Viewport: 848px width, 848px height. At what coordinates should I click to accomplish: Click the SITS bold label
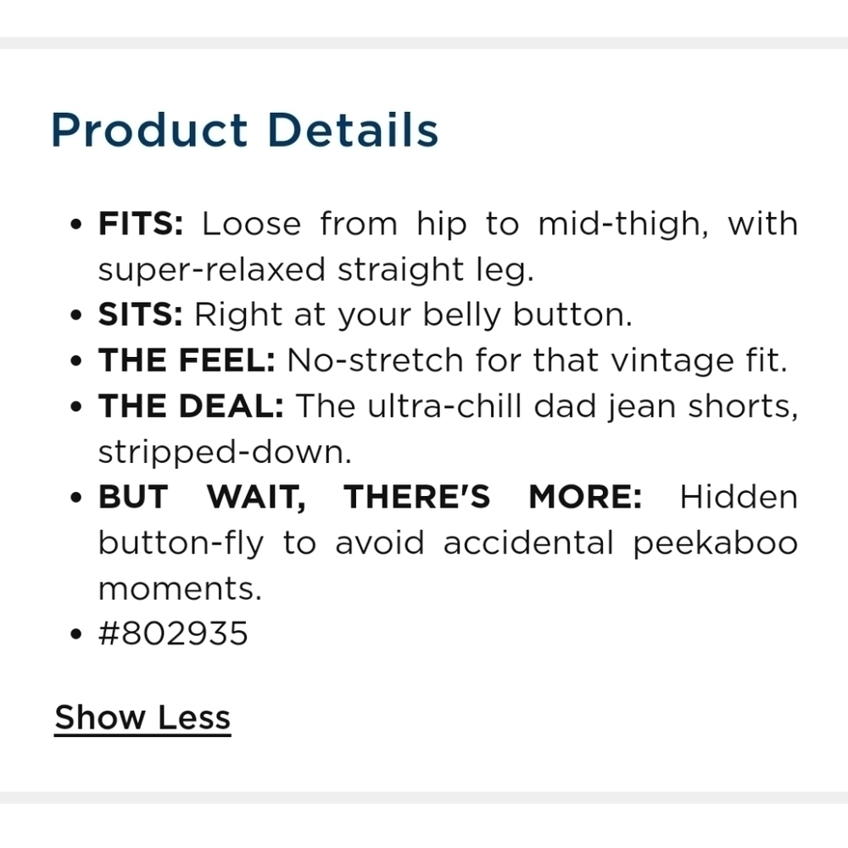point(141,315)
